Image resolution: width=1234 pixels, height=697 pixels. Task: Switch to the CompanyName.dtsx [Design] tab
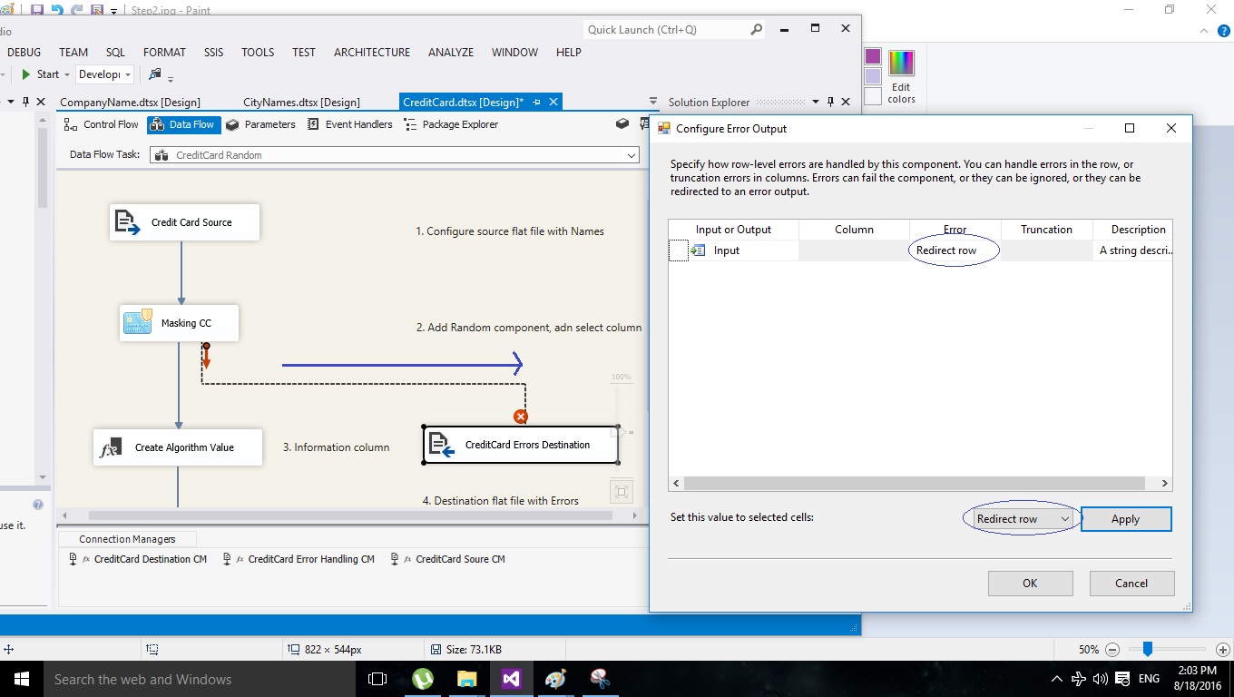[x=130, y=103]
